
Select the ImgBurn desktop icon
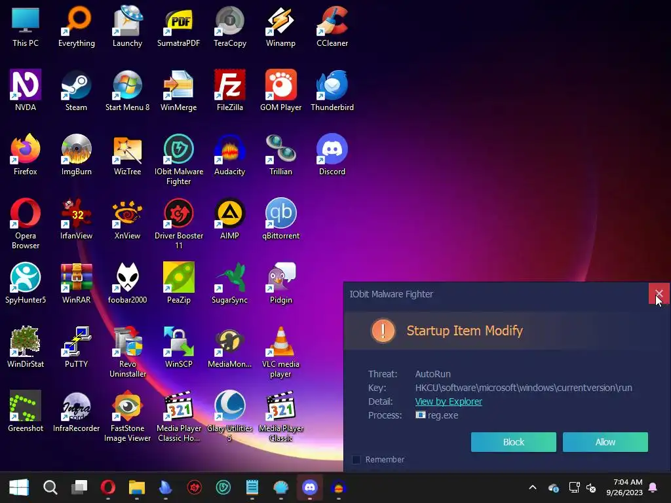point(77,155)
